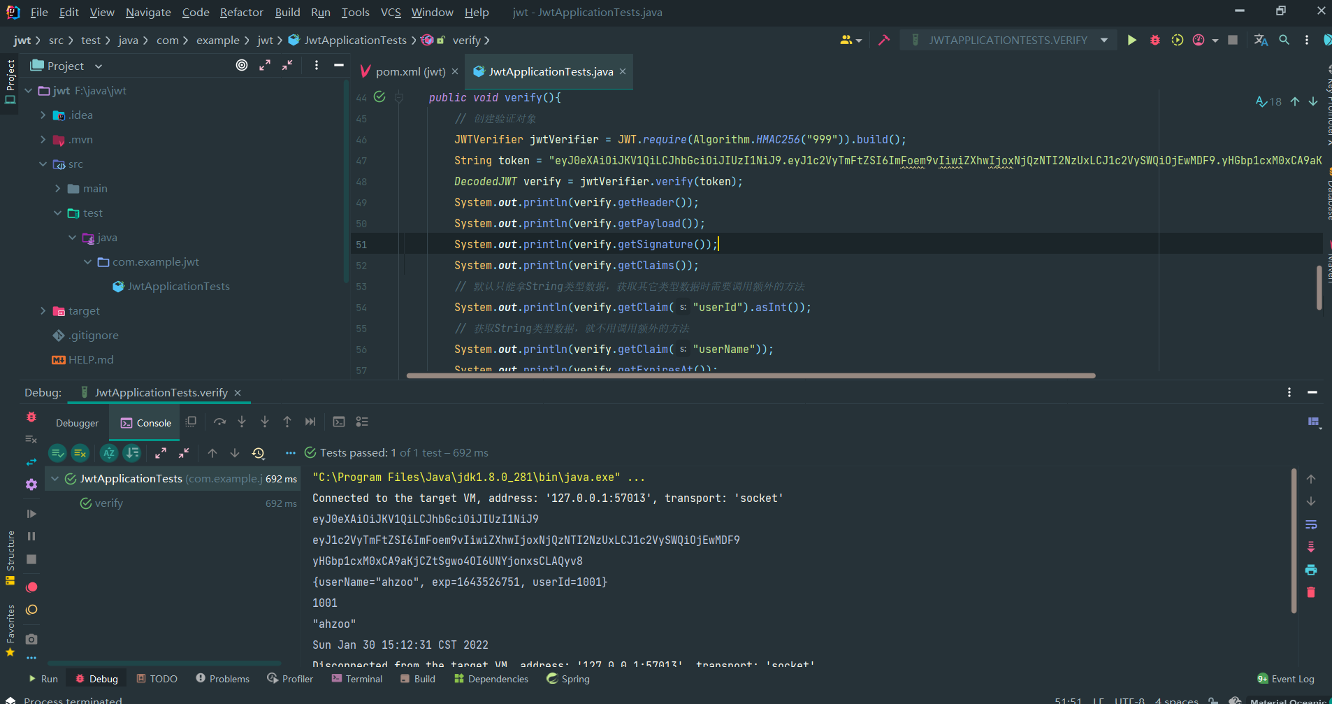
Task: Click Mute Breakpoints icon
Action: pyautogui.click(x=31, y=610)
